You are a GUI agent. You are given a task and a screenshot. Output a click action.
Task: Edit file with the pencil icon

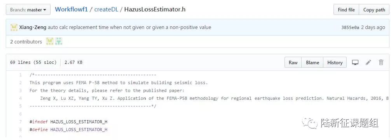coord(368,63)
